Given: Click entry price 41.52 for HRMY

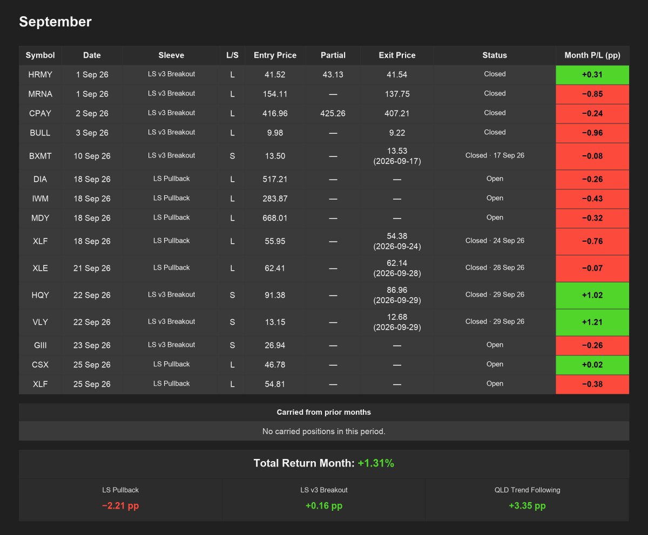Looking at the screenshot, I should pyautogui.click(x=275, y=74).
